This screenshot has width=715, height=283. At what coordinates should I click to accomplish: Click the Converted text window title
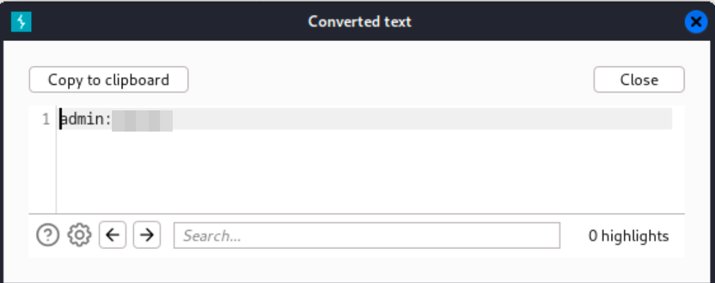(x=360, y=22)
